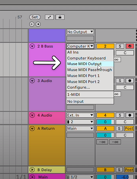Toggle the B Delay activator button

click(x=105, y=170)
